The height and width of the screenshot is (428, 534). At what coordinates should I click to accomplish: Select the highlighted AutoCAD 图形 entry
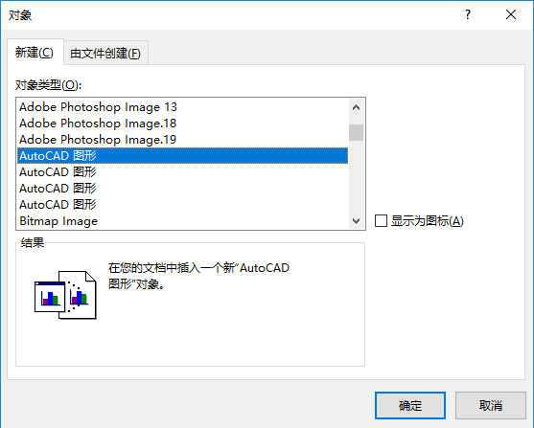click(x=182, y=156)
